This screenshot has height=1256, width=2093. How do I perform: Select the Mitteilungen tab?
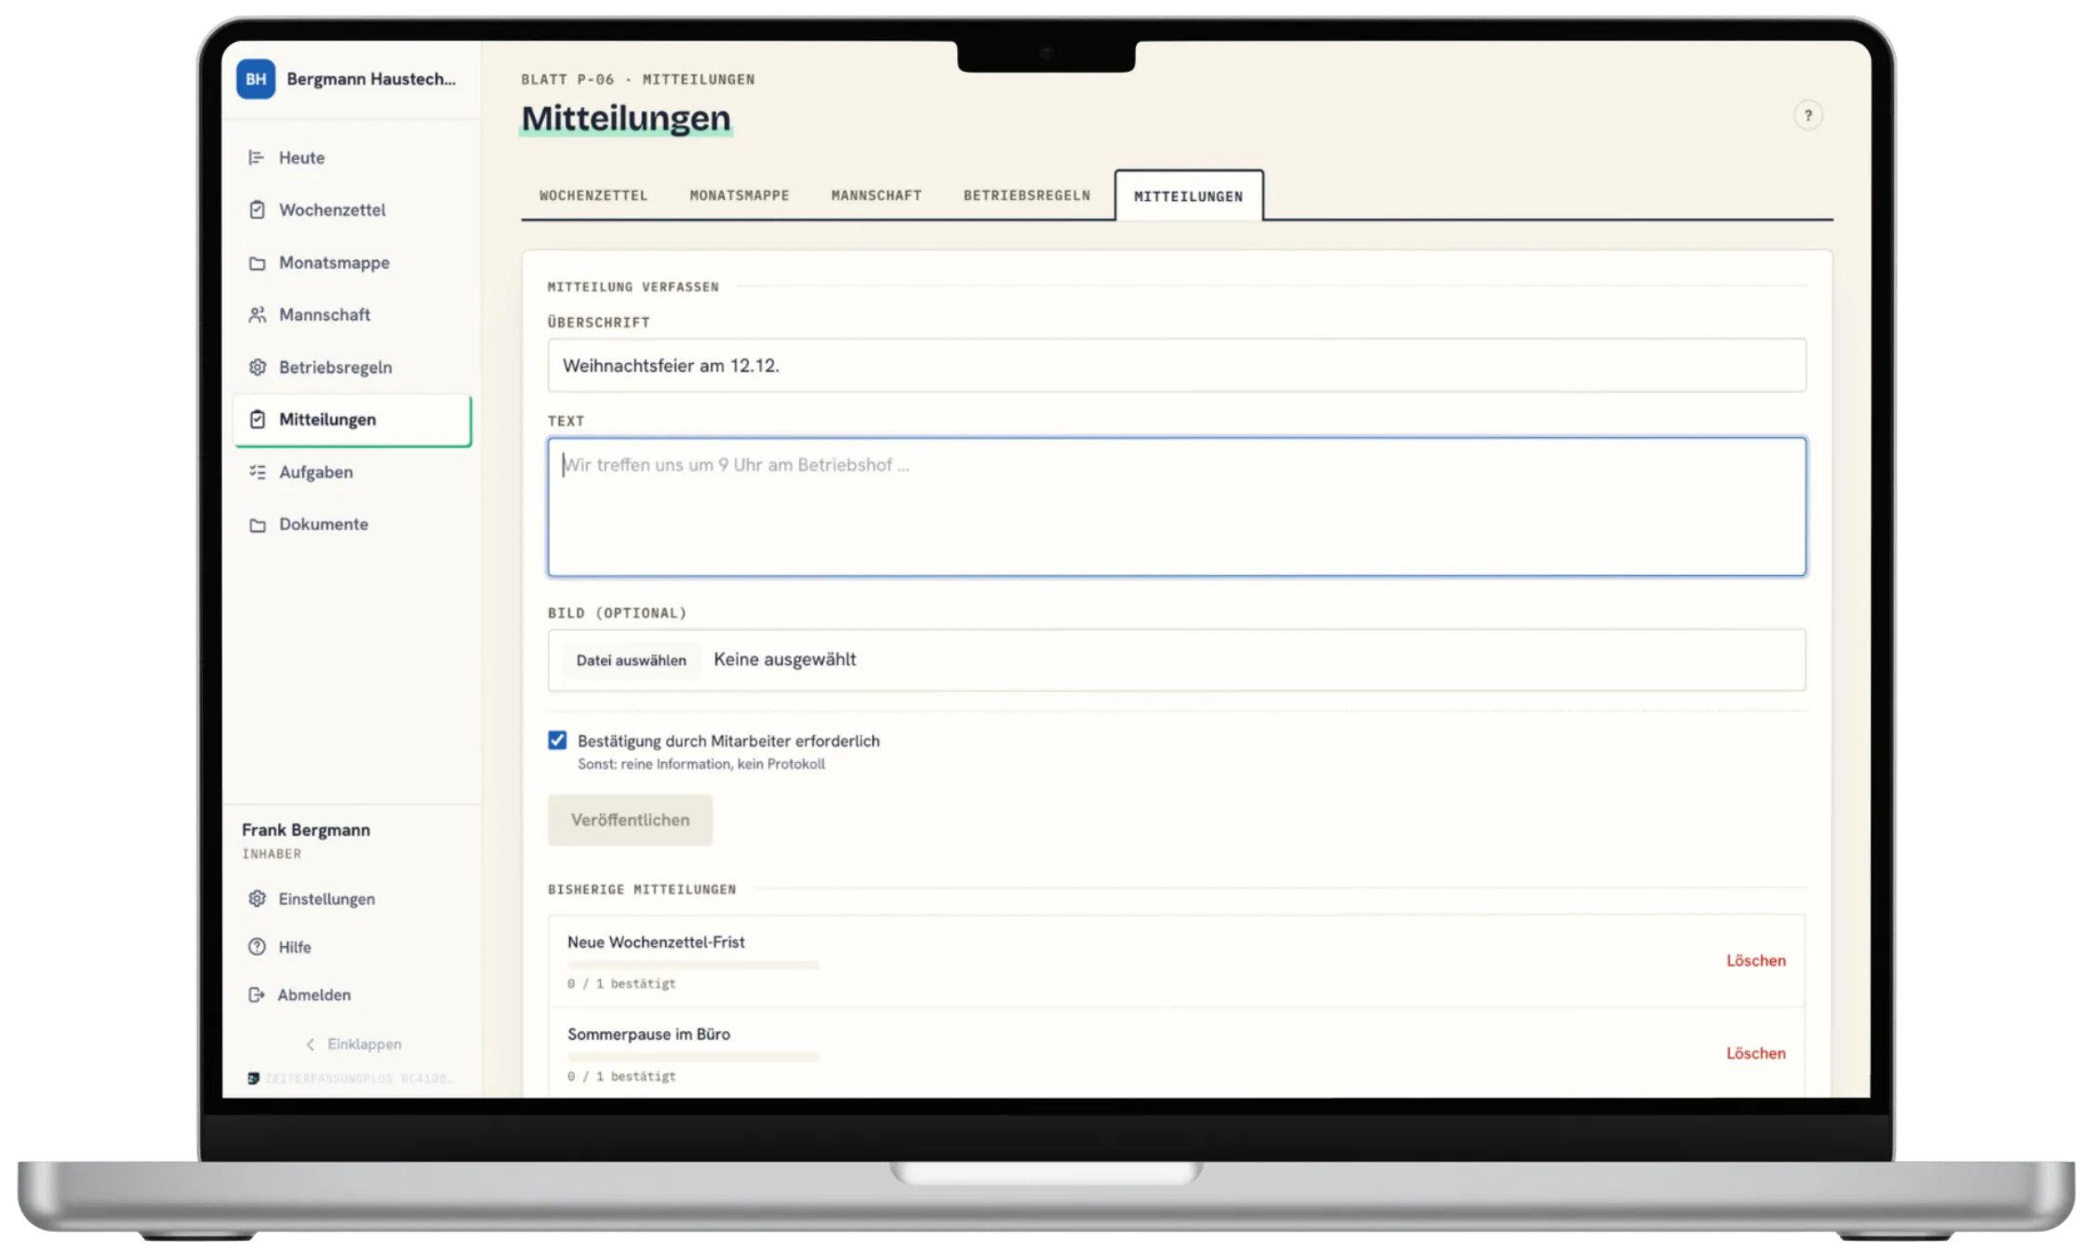1189,196
